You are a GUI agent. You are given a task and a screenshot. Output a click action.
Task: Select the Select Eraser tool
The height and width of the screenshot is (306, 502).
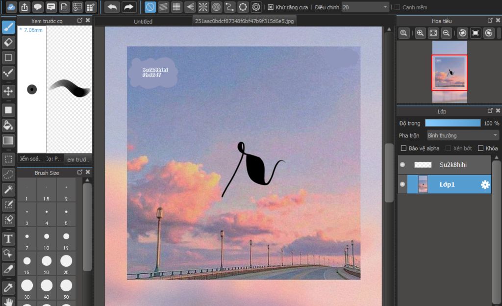(8, 220)
